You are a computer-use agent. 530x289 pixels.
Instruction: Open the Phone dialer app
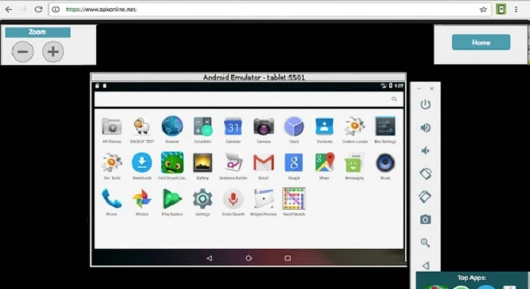(111, 199)
